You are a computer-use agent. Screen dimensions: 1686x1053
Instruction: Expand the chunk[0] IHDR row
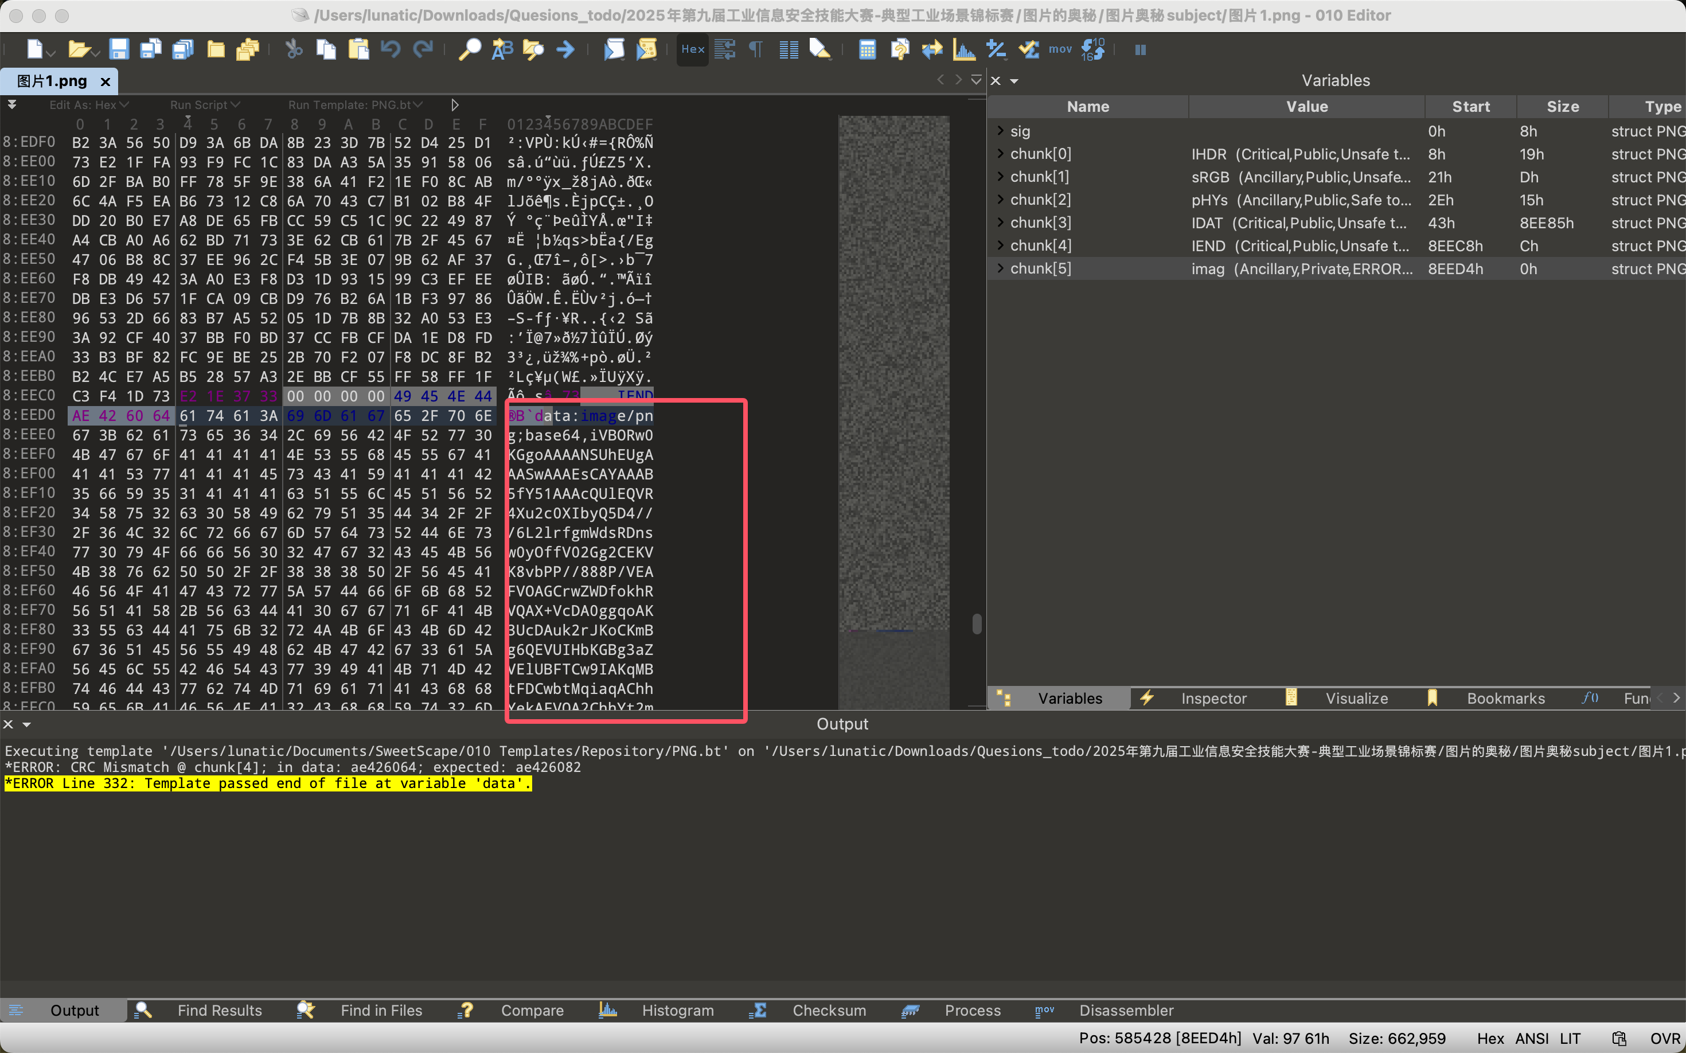tap(1000, 153)
